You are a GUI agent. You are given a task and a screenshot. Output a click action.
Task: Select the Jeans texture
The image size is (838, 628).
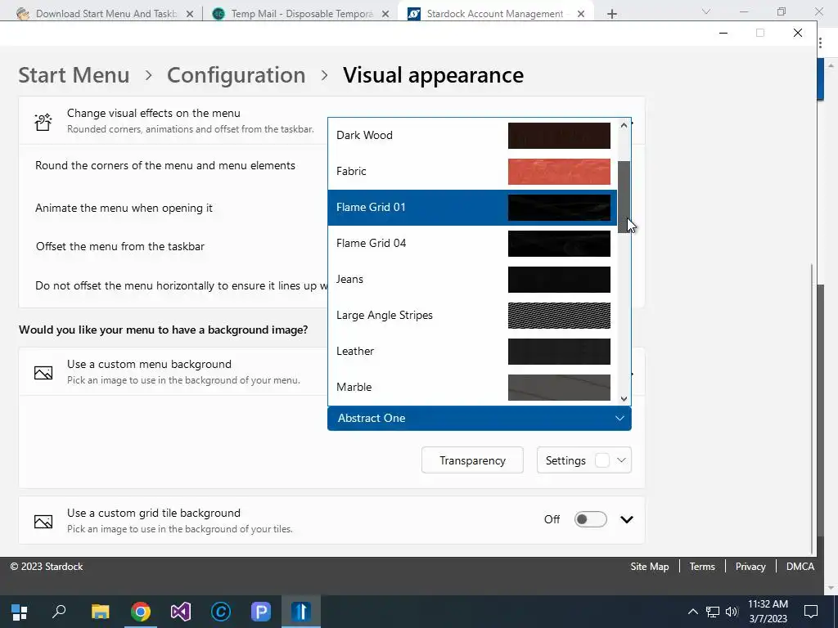(x=472, y=280)
